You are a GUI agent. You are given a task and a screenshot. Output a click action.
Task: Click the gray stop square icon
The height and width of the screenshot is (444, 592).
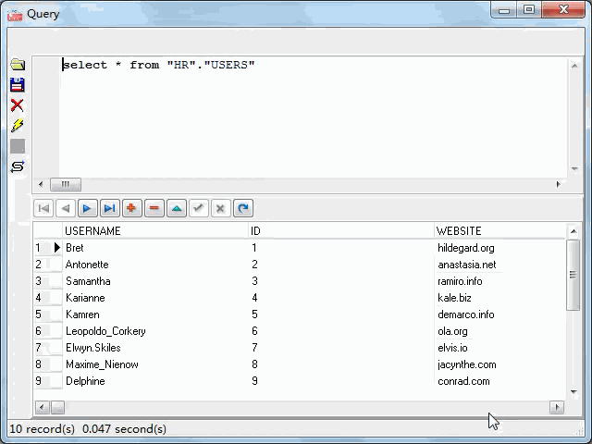click(17, 146)
